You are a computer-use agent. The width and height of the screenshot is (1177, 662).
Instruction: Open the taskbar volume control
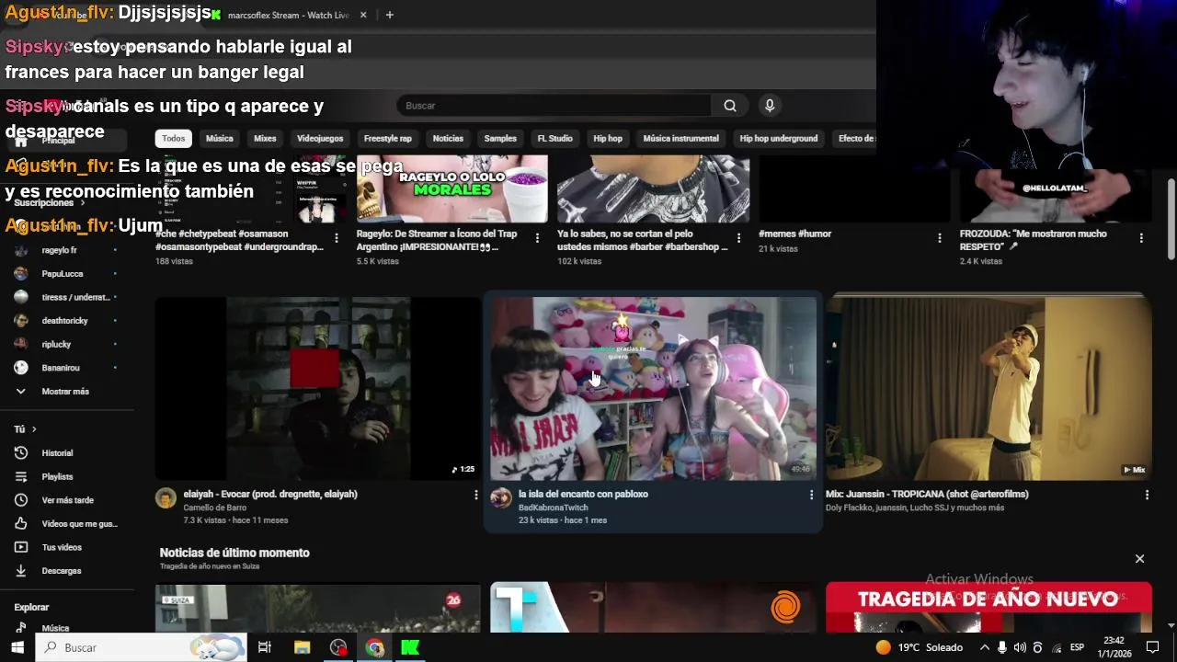1020,647
